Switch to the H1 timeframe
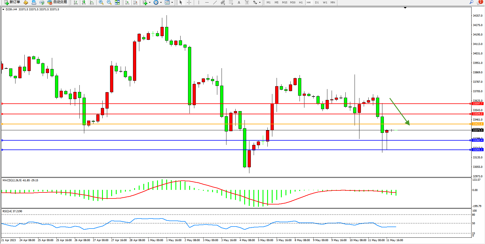The image size is (485, 244). coord(301,2)
